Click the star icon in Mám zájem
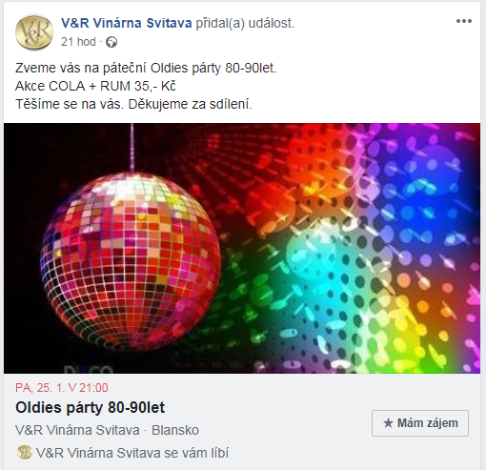Viewport: 486px width, 470px height. click(x=388, y=423)
